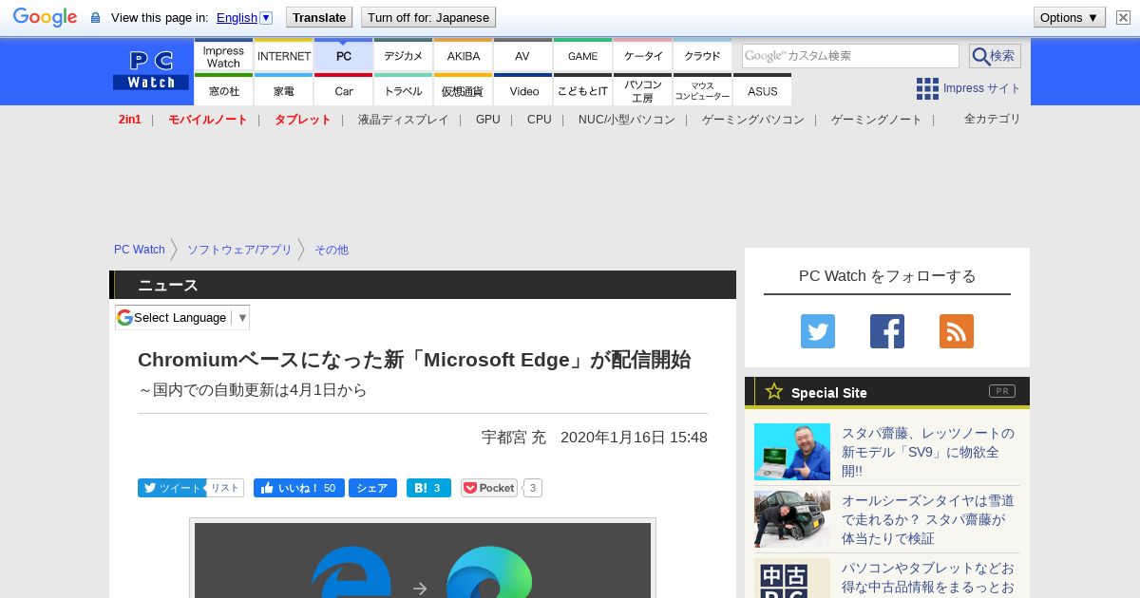Viewport: 1140px width, 598px height.
Task: Open the English language dropdown arrow
Action: click(266, 17)
